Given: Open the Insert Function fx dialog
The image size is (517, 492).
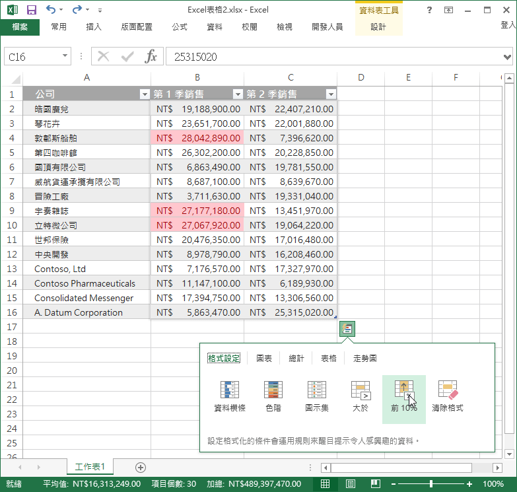Looking at the screenshot, I should [x=151, y=56].
